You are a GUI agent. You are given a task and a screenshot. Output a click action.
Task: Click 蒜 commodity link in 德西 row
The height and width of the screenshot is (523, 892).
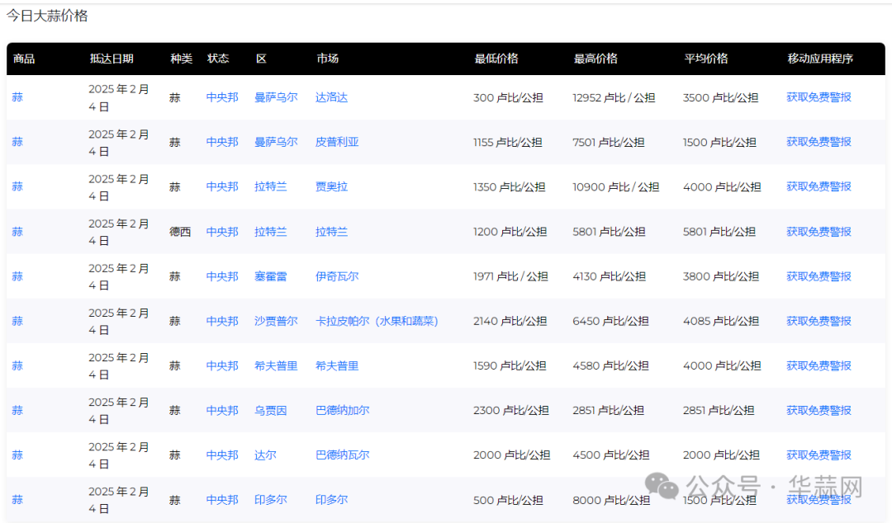point(17,231)
